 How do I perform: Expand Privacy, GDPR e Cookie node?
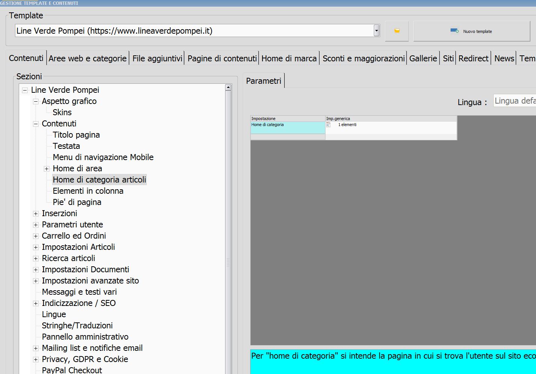[x=36, y=359]
